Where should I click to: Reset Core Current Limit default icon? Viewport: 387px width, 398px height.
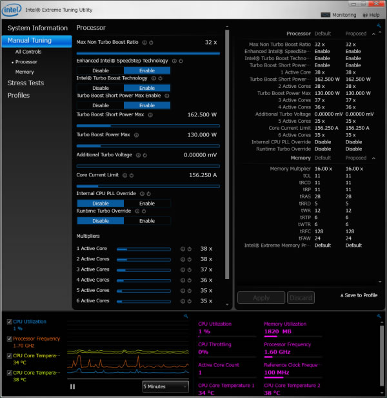tap(132, 175)
